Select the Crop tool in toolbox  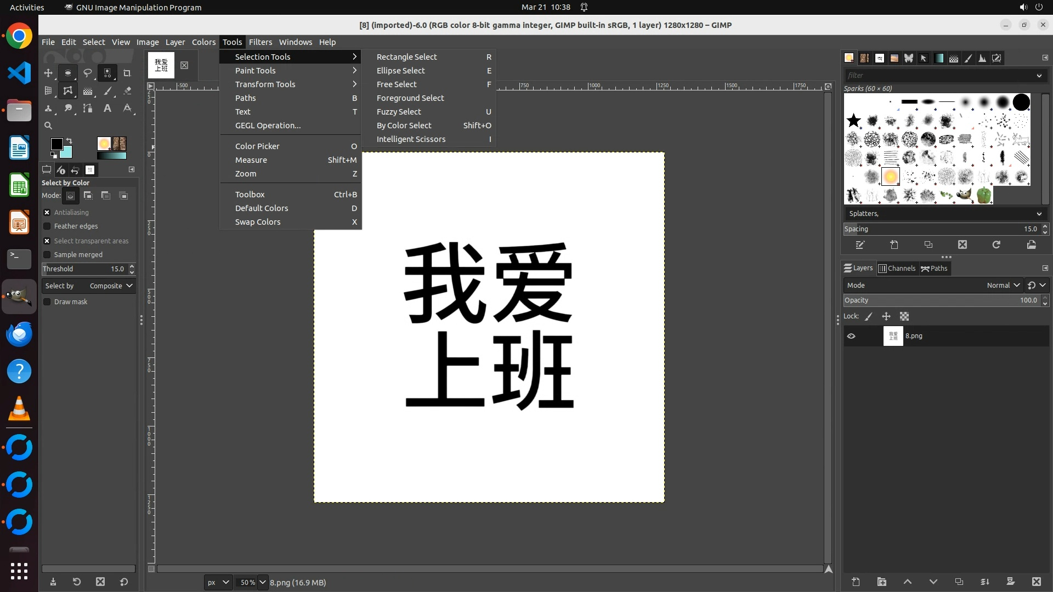[127, 73]
